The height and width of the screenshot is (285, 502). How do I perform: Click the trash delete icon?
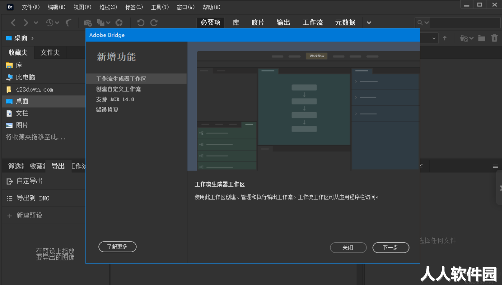494,38
